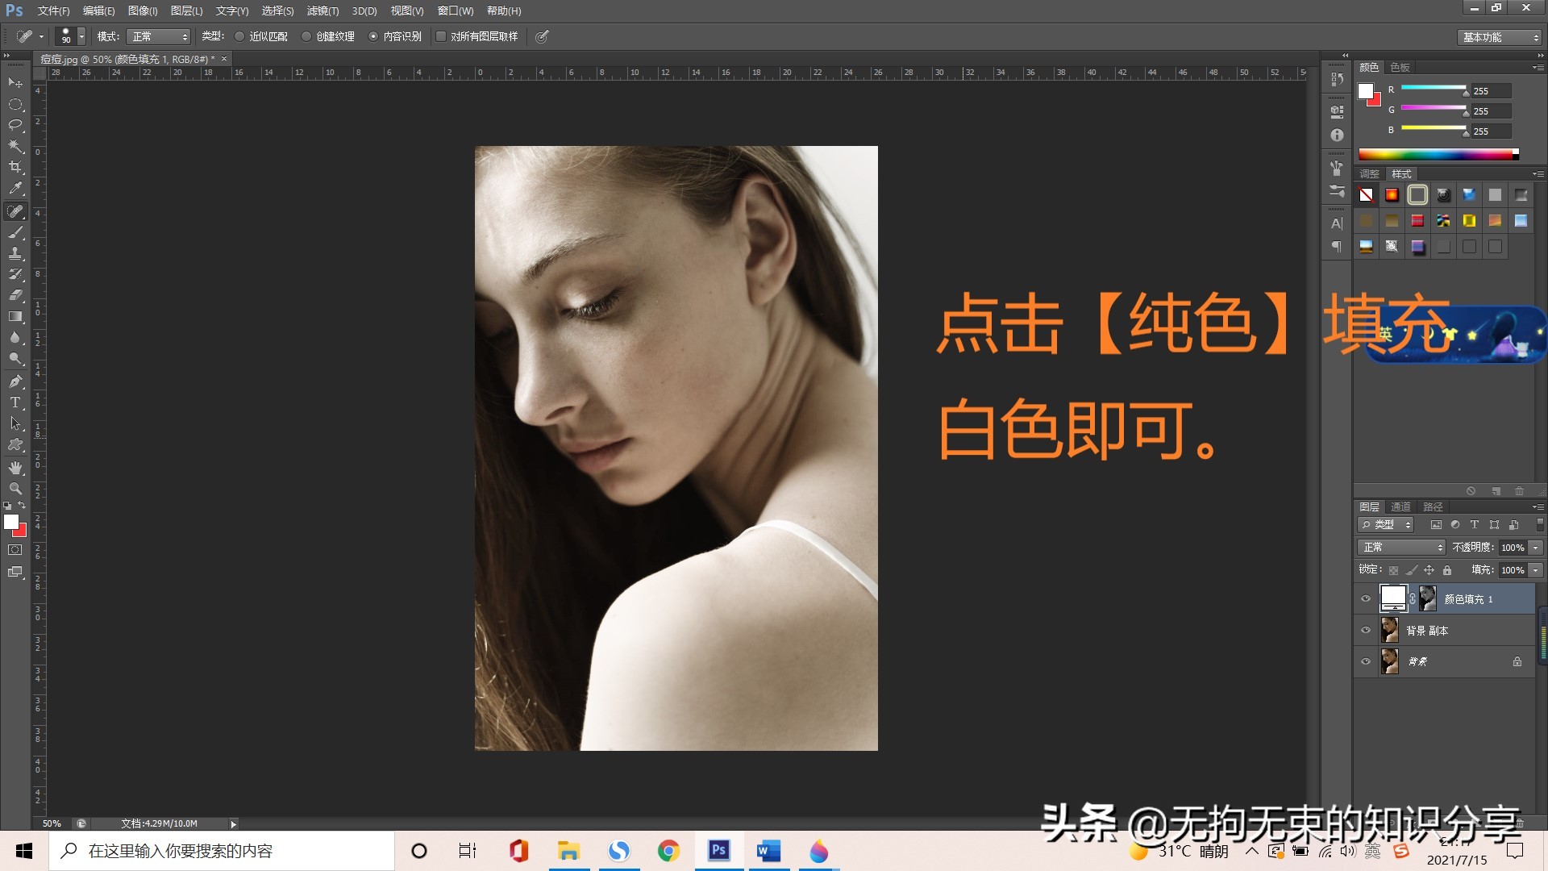The width and height of the screenshot is (1548, 871).
Task: Open the info panel via its i icon
Action: pos(1336,135)
